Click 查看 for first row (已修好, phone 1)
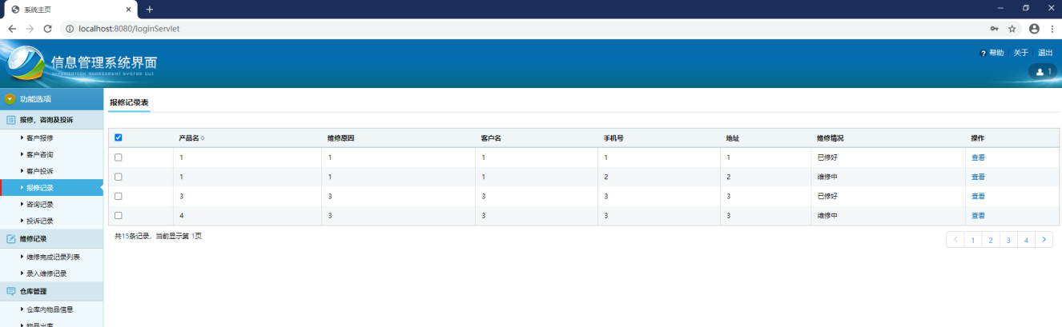1062x327 pixels. coord(978,158)
